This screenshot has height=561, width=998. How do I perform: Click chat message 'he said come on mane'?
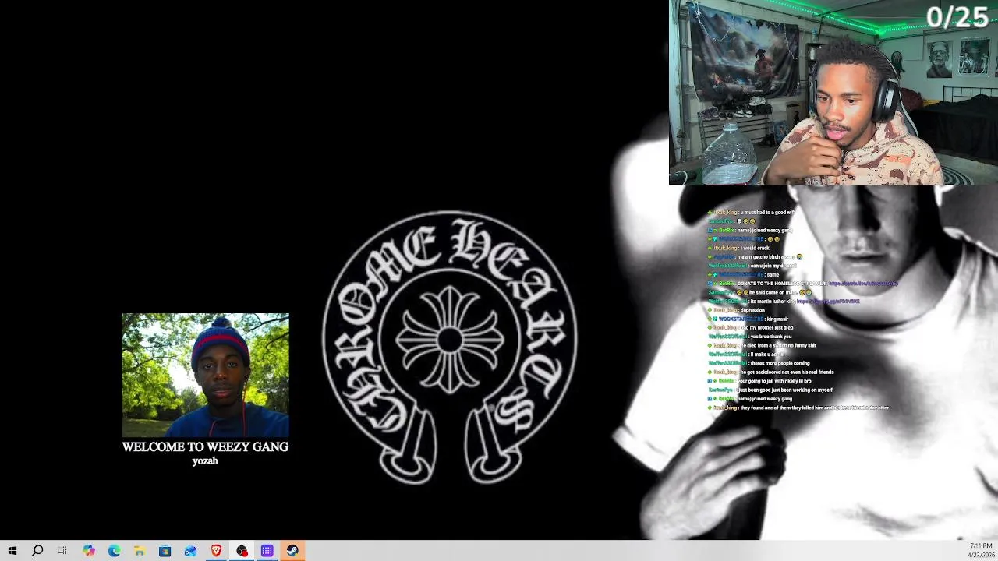[x=773, y=292]
